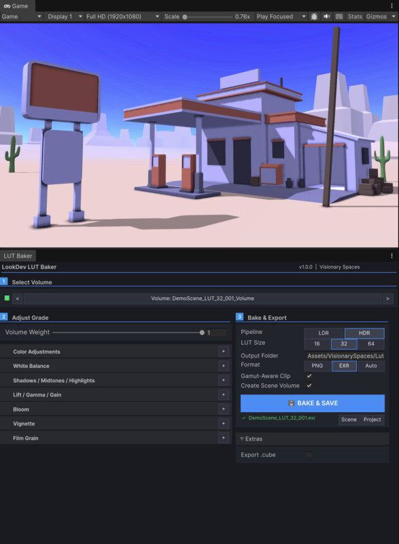This screenshot has width=399, height=544.
Task: Select the Game tab
Action: (16, 6)
